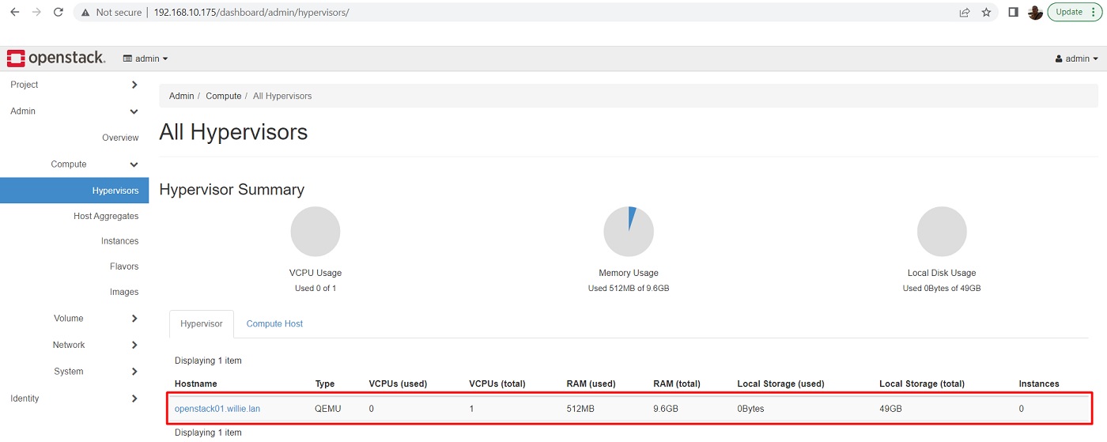Open Instances in the sidebar
Image resolution: width=1107 pixels, height=442 pixels.
pos(119,241)
